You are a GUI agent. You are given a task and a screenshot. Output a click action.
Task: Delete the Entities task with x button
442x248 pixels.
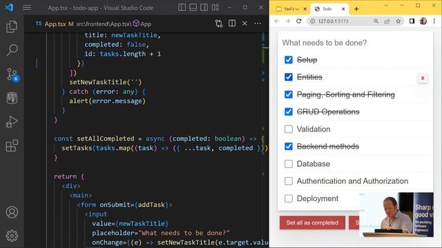423,78
